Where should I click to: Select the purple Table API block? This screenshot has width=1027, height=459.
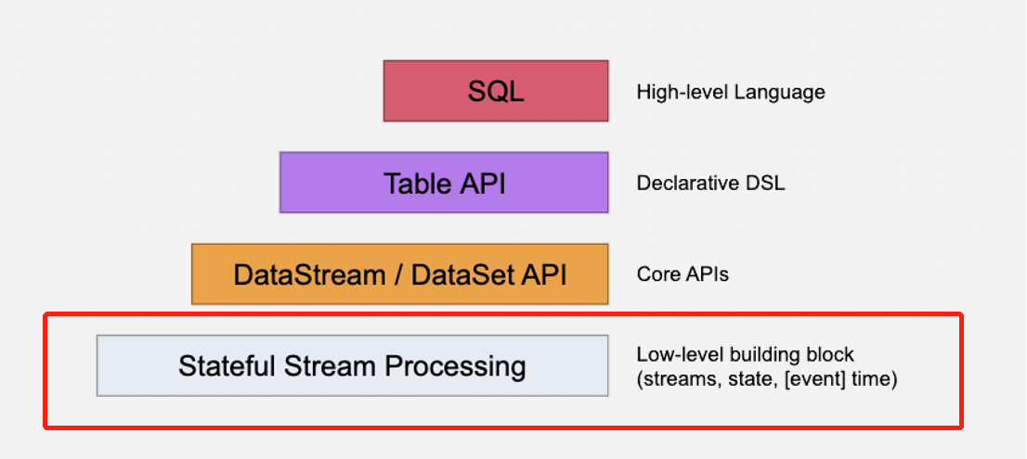444,183
